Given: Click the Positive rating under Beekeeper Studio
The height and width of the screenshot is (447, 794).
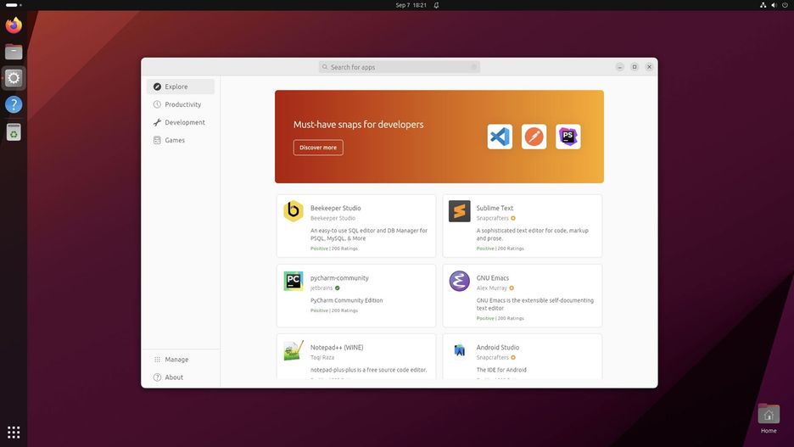Looking at the screenshot, I should [x=319, y=249].
